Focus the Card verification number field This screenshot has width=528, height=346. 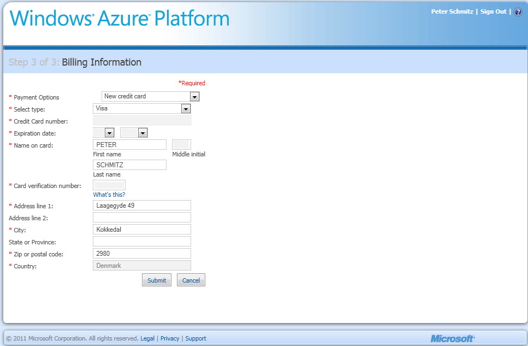109,185
